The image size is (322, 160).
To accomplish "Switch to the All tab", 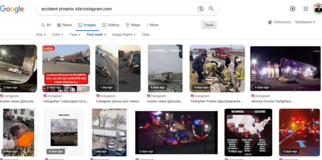I will point(46,25).
